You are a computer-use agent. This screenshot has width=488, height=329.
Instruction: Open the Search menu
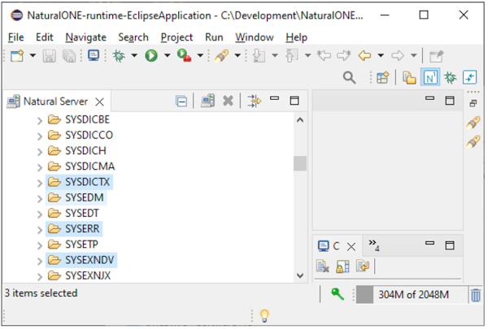pos(133,37)
